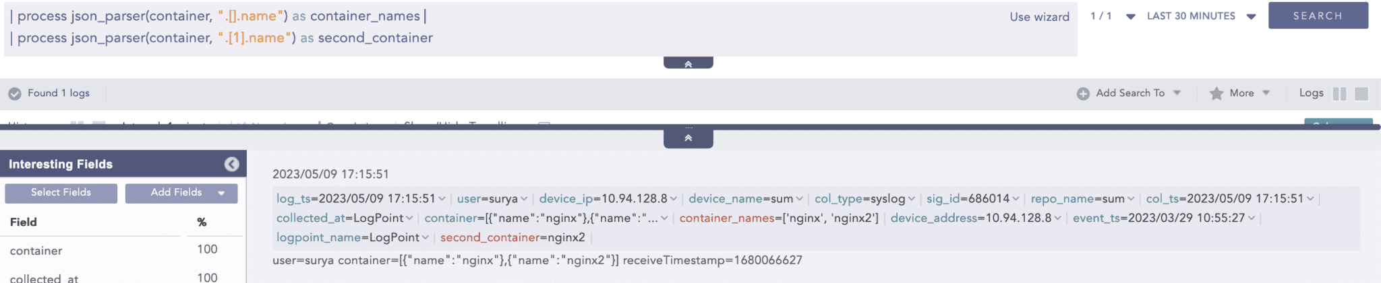Click the star icon beside More
Viewport: 1381px width, 283px height.
click(1216, 93)
